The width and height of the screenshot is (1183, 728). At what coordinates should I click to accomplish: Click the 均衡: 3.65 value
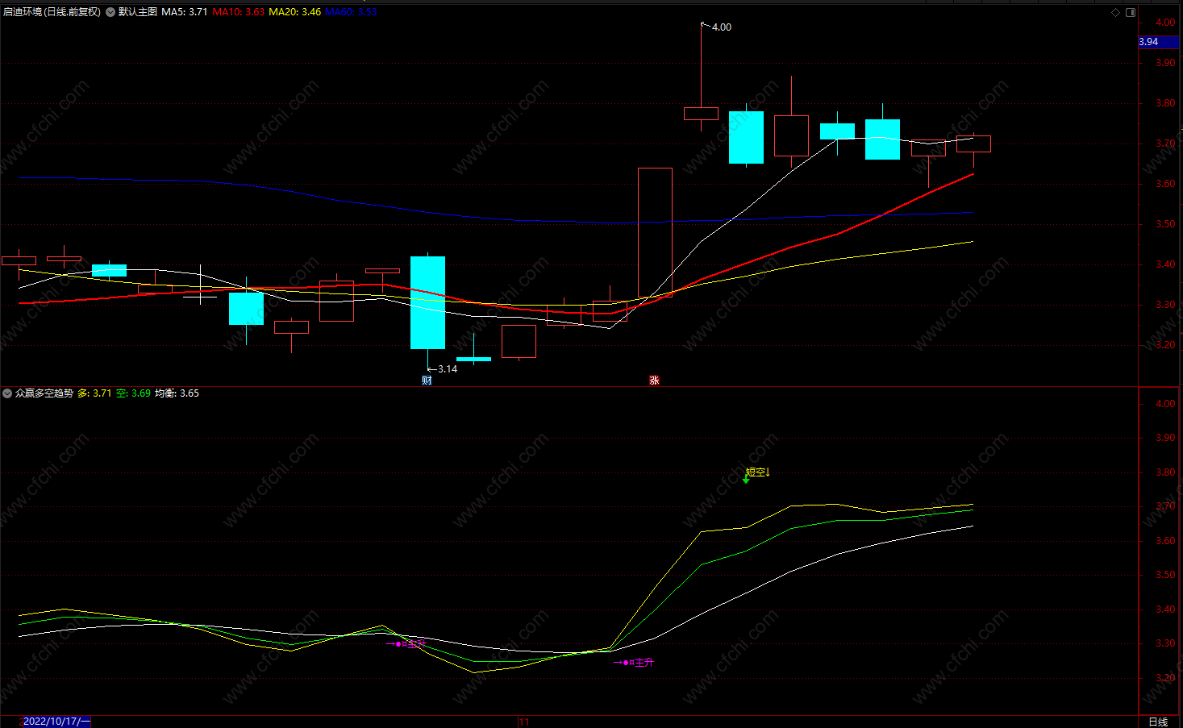[177, 393]
